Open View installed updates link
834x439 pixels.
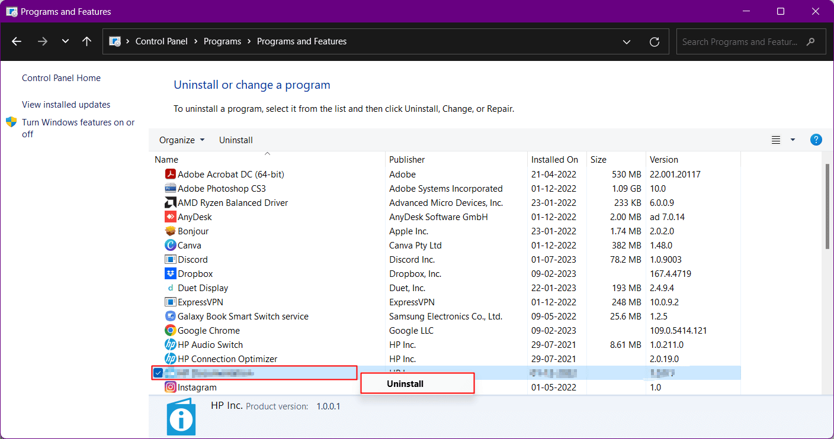point(66,105)
